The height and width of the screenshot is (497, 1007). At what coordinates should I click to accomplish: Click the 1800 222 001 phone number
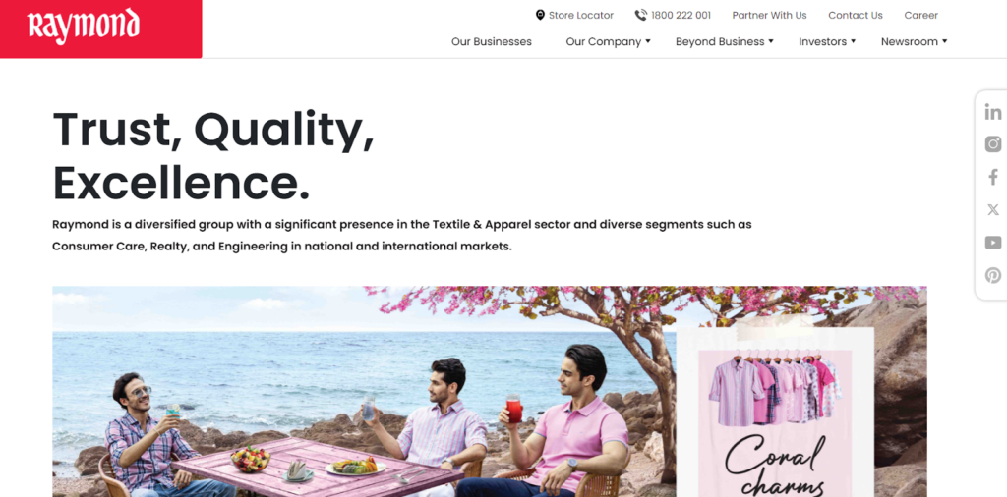[x=681, y=15]
